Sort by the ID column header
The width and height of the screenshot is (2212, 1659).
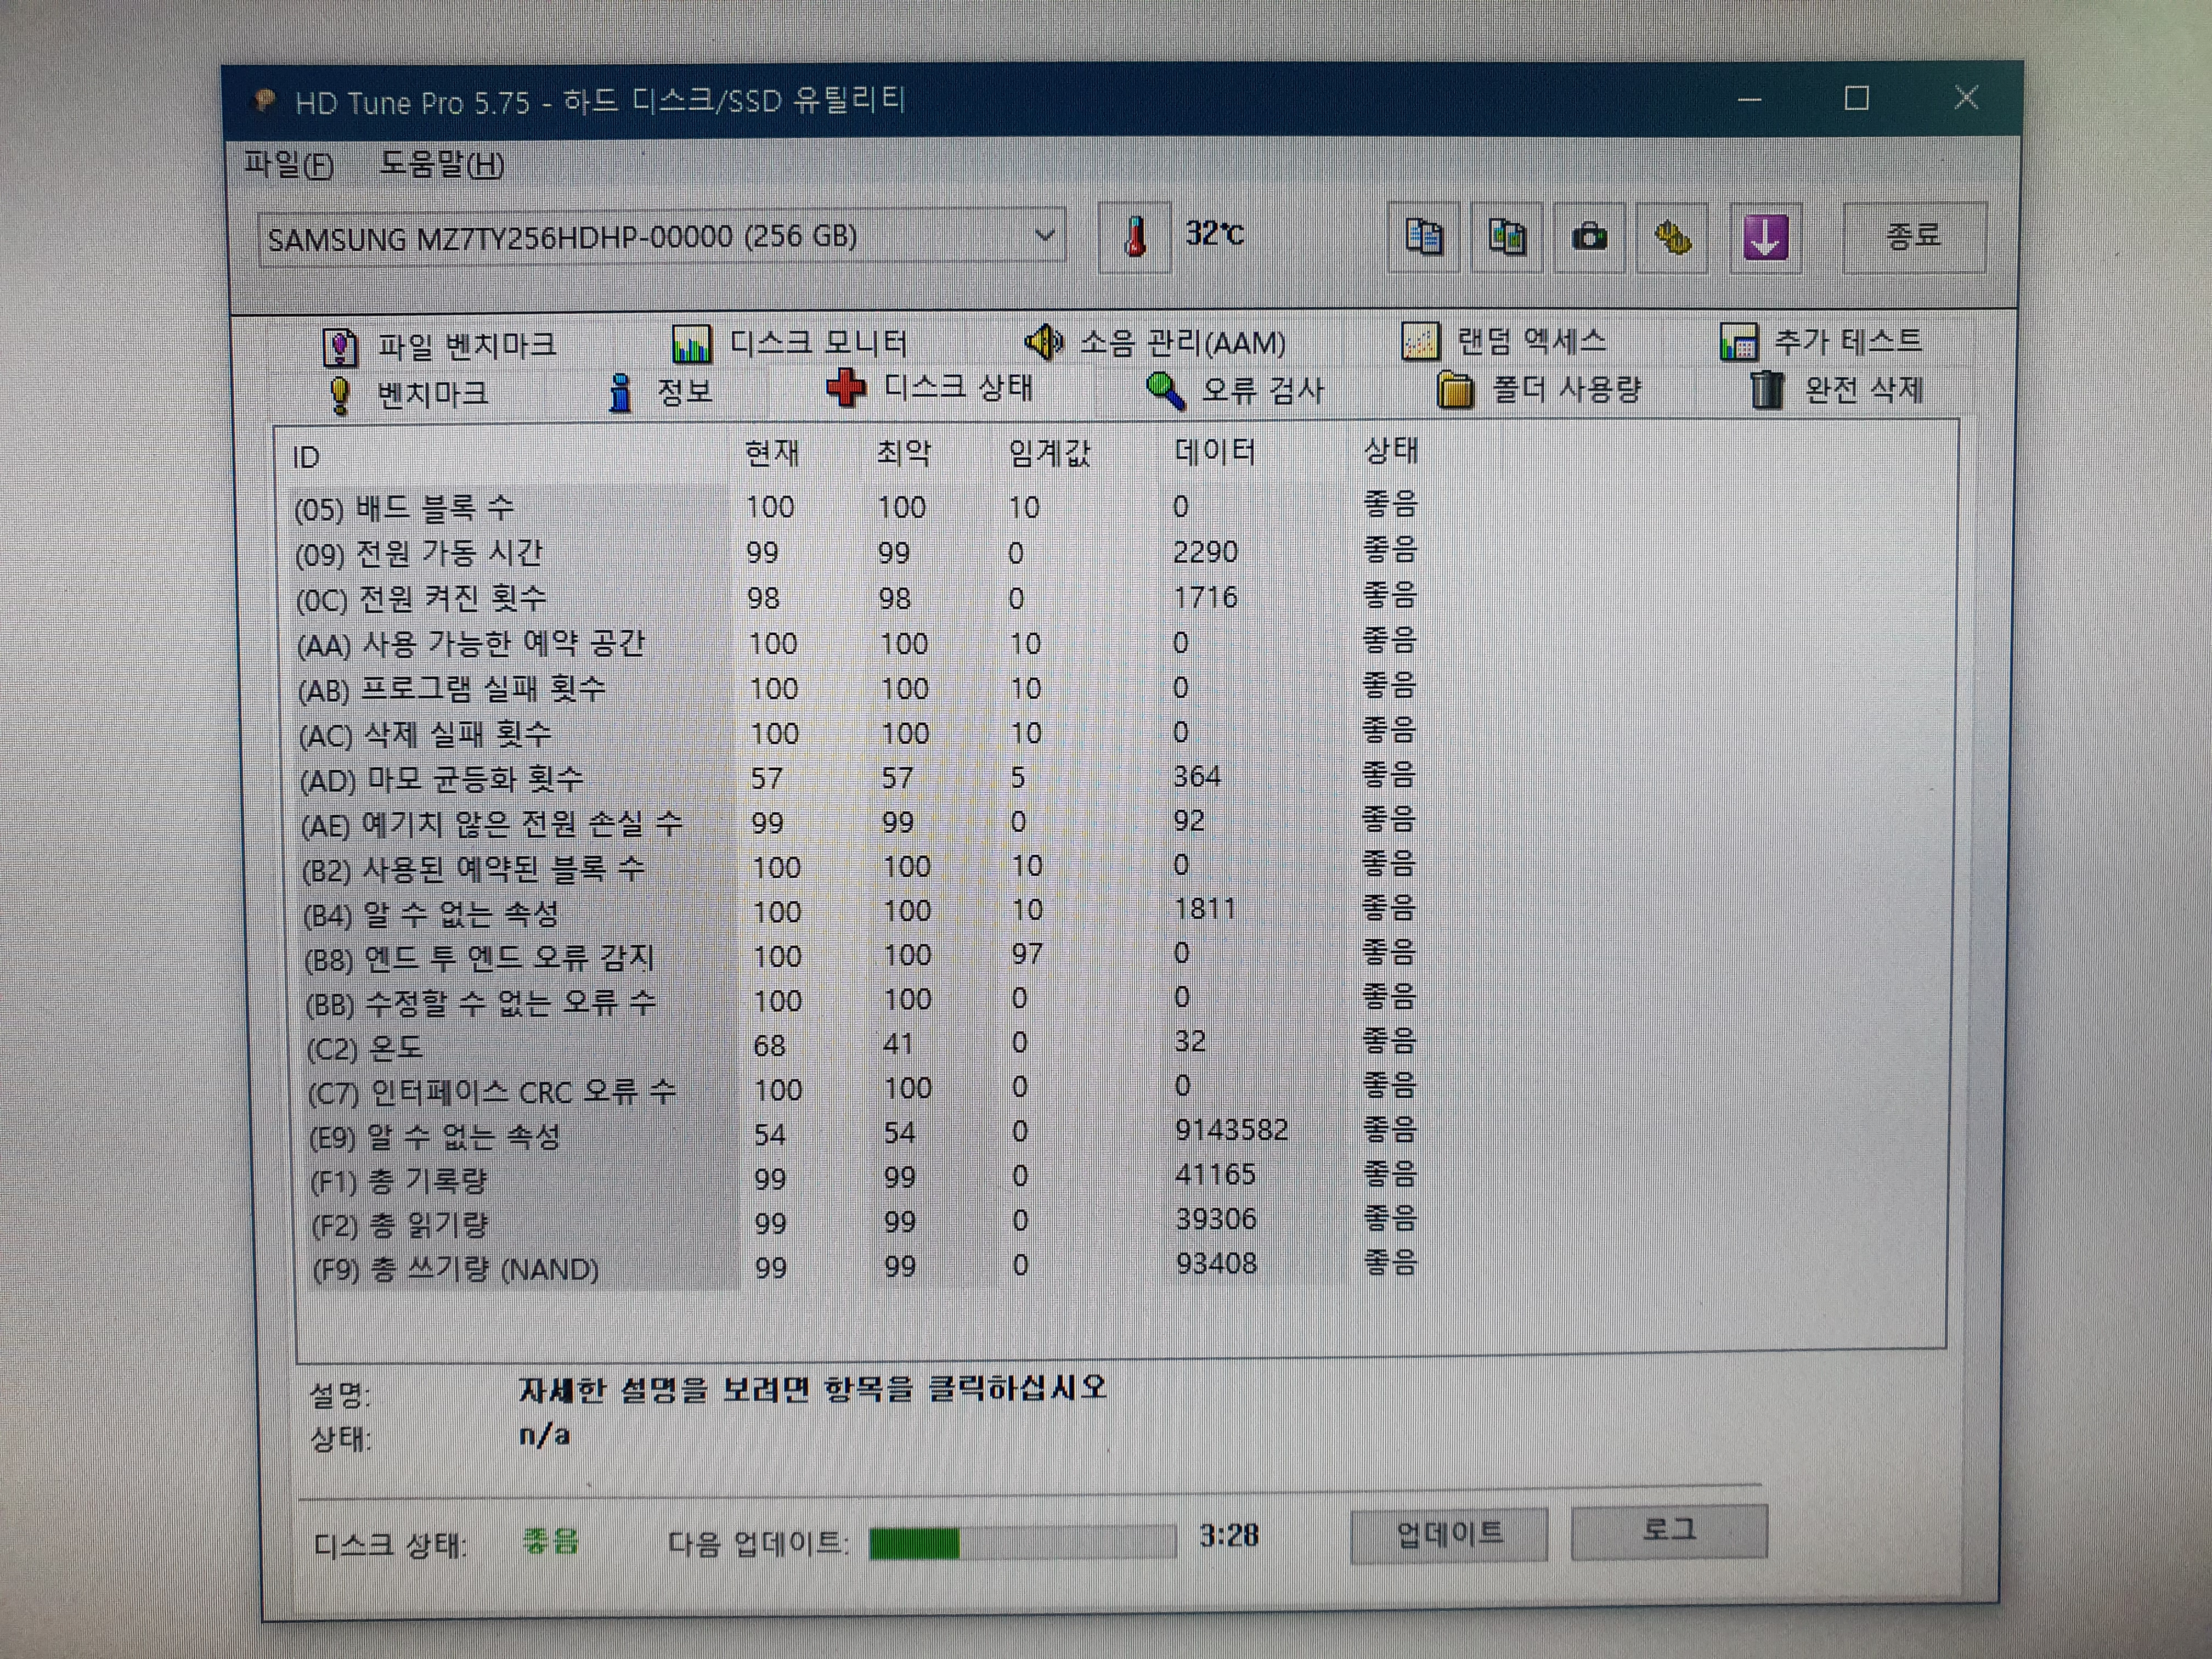(306, 458)
